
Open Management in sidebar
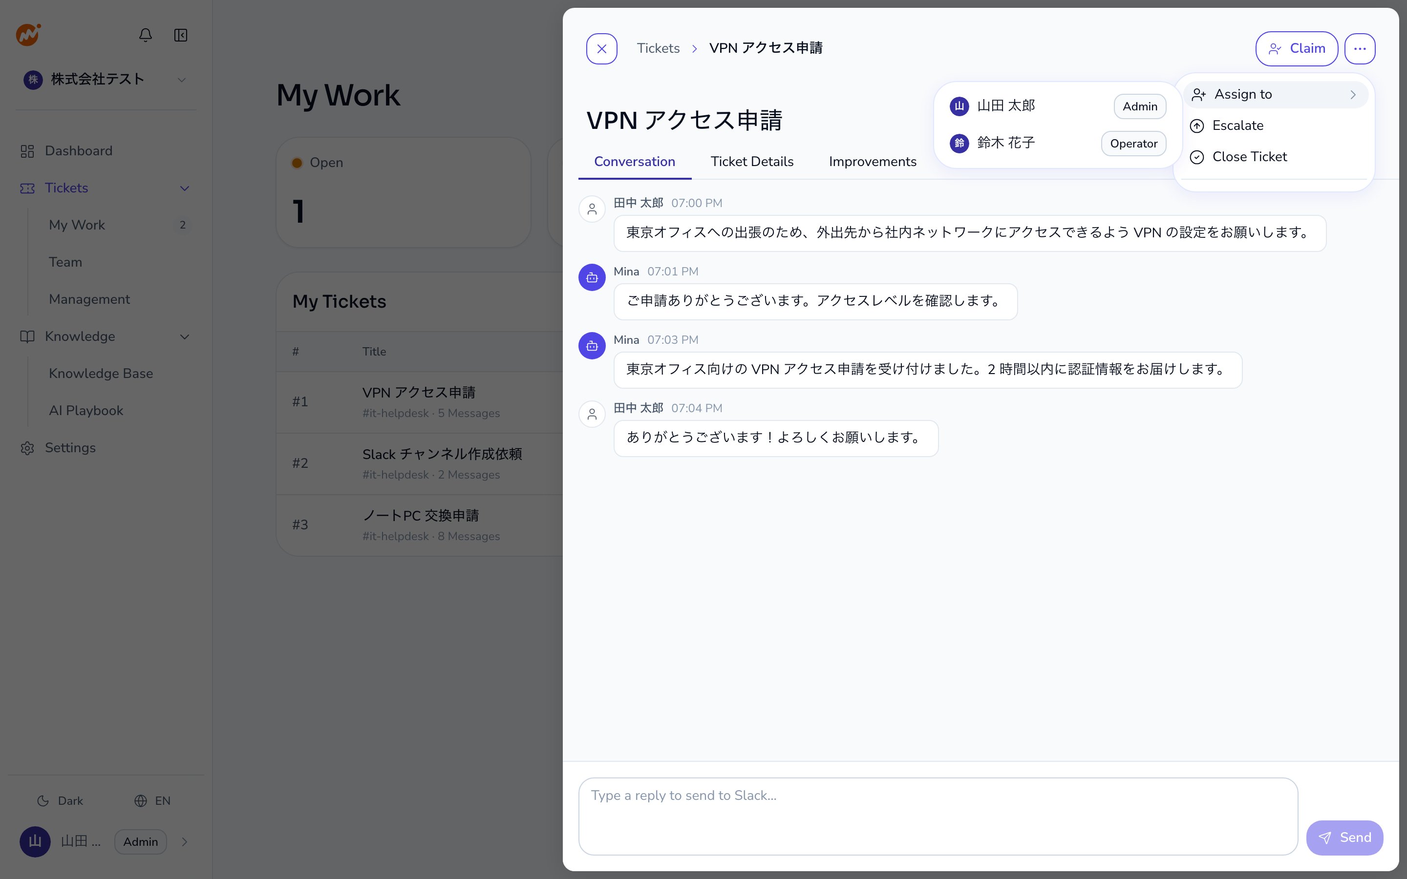[89, 299]
